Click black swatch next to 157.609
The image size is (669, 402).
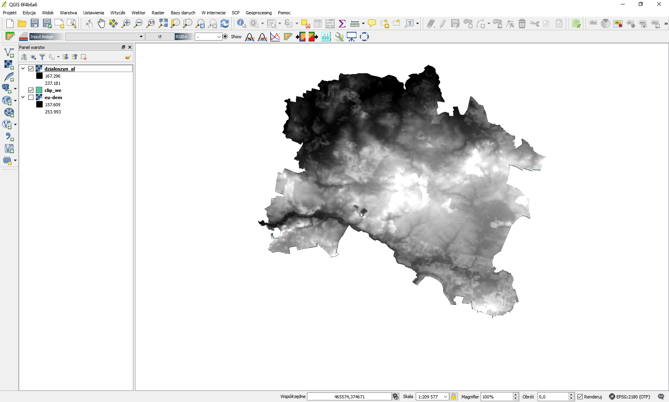[x=39, y=104]
